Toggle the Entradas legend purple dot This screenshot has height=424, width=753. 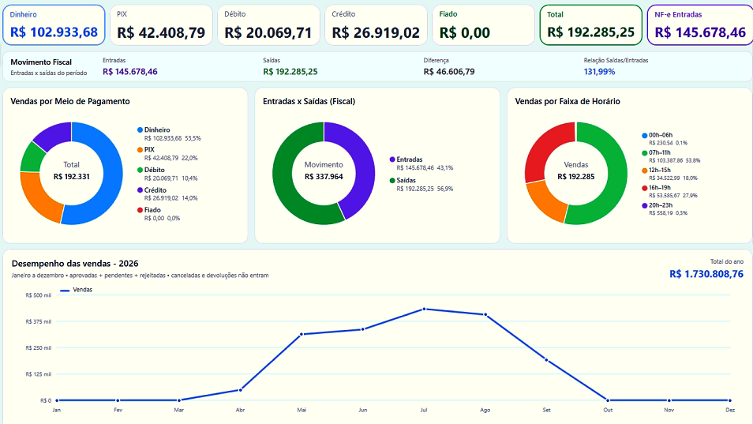pyautogui.click(x=392, y=159)
